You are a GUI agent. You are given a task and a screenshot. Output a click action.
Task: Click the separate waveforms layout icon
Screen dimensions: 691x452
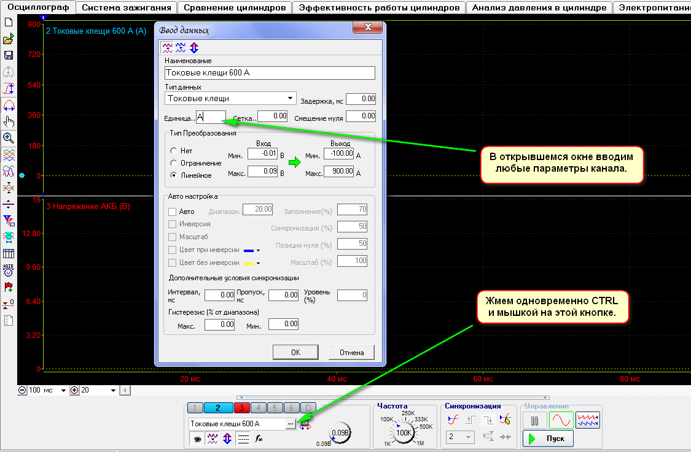point(9,155)
